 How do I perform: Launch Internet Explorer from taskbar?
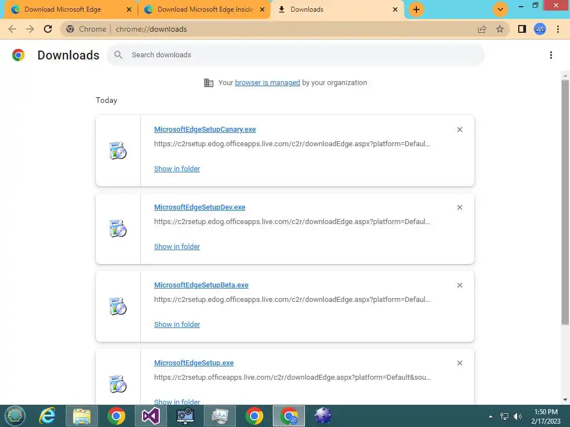click(x=48, y=416)
